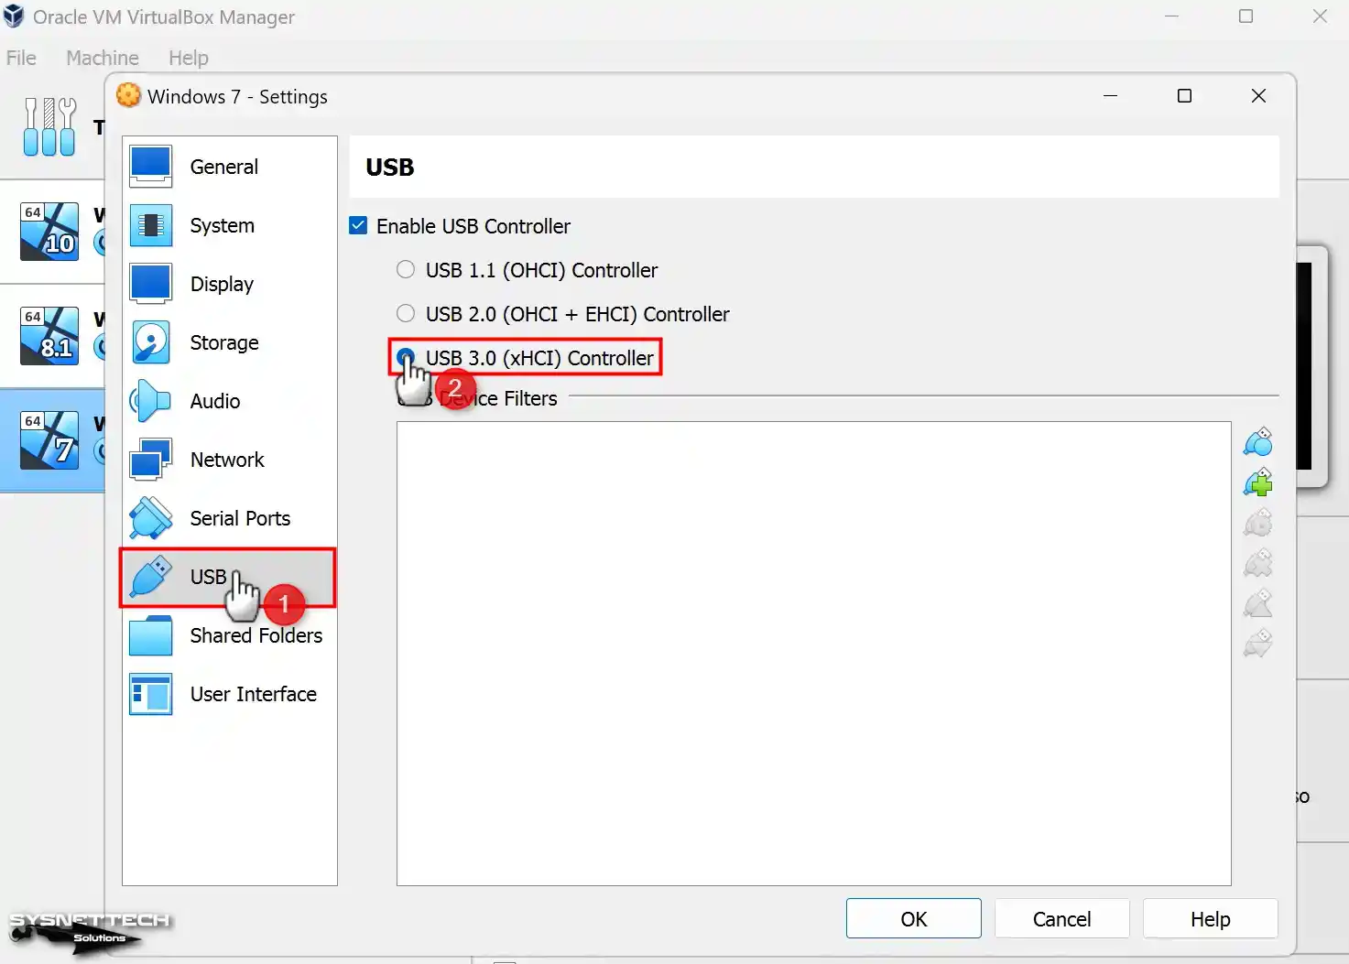Viewport: 1349px width, 964px height.
Task: Close the VirtualBox Manager window
Action: click(x=1320, y=16)
